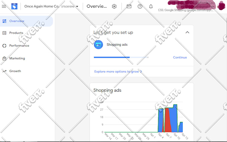Collapse the Let's get you set up card
227x142 pixels.
pyautogui.click(x=187, y=32)
